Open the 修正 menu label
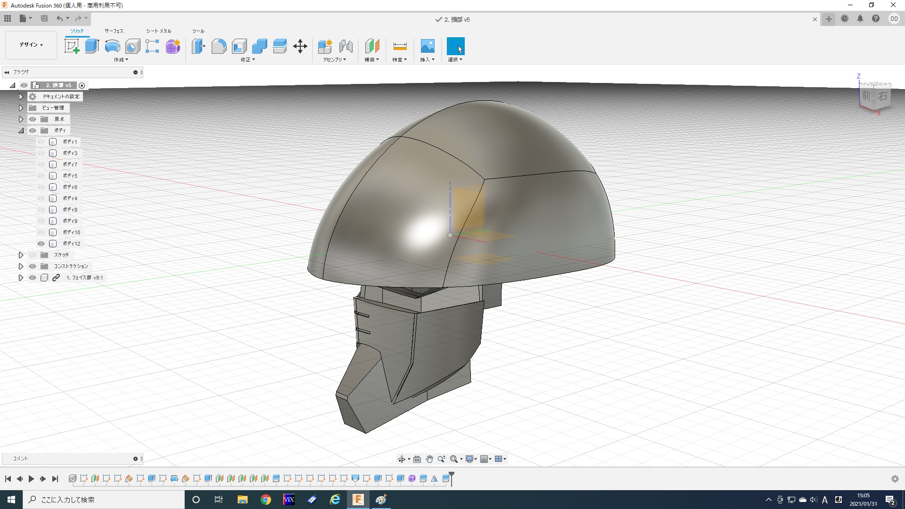This screenshot has width=905, height=509. click(x=247, y=60)
